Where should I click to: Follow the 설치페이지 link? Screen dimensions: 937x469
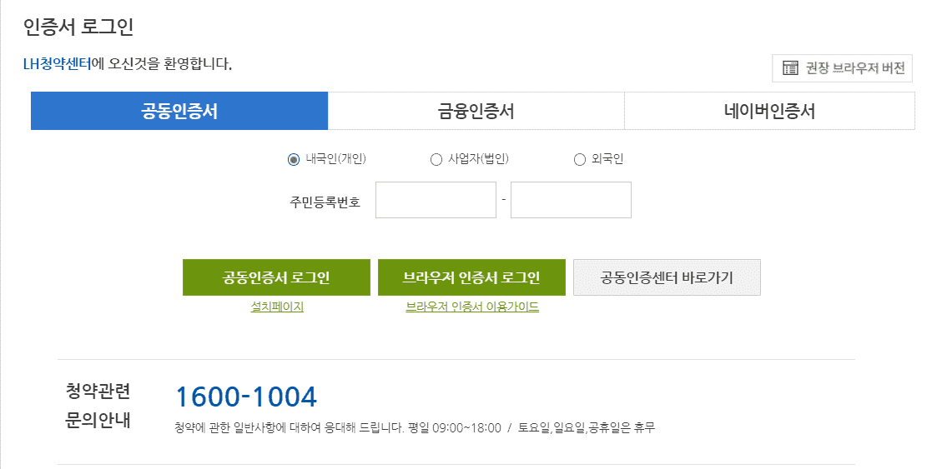click(x=277, y=307)
